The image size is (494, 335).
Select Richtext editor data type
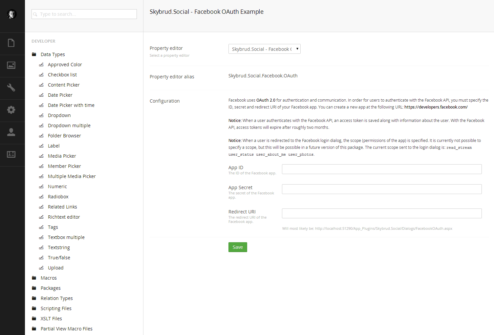coord(64,217)
